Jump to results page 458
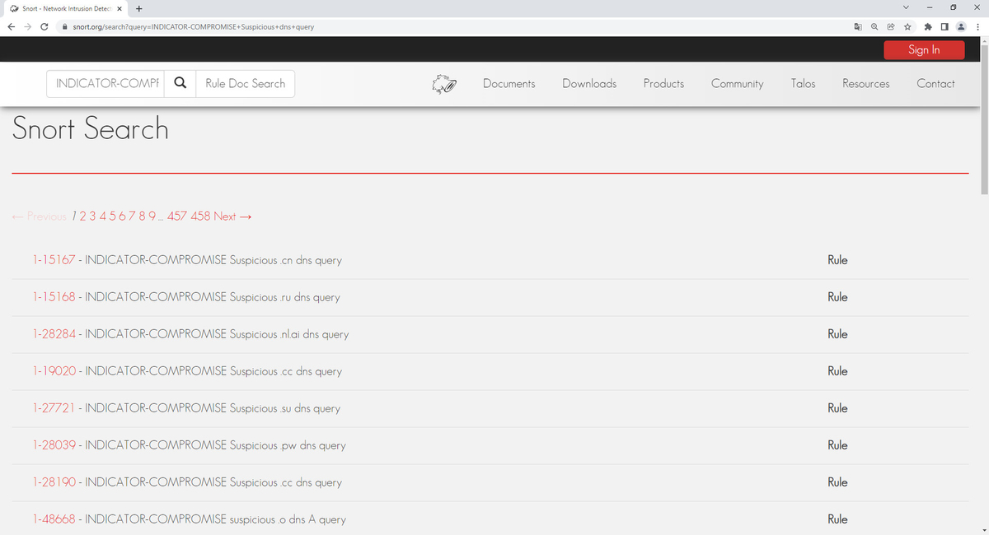The width and height of the screenshot is (989, 535). pos(200,216)
